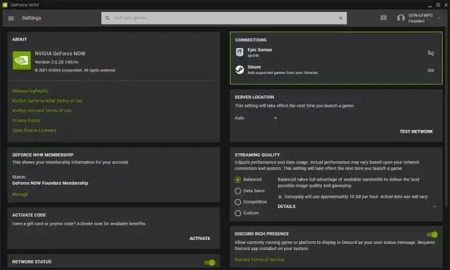
Task: Select the Data Saver streaming quality
Action: tap(237, 191)
